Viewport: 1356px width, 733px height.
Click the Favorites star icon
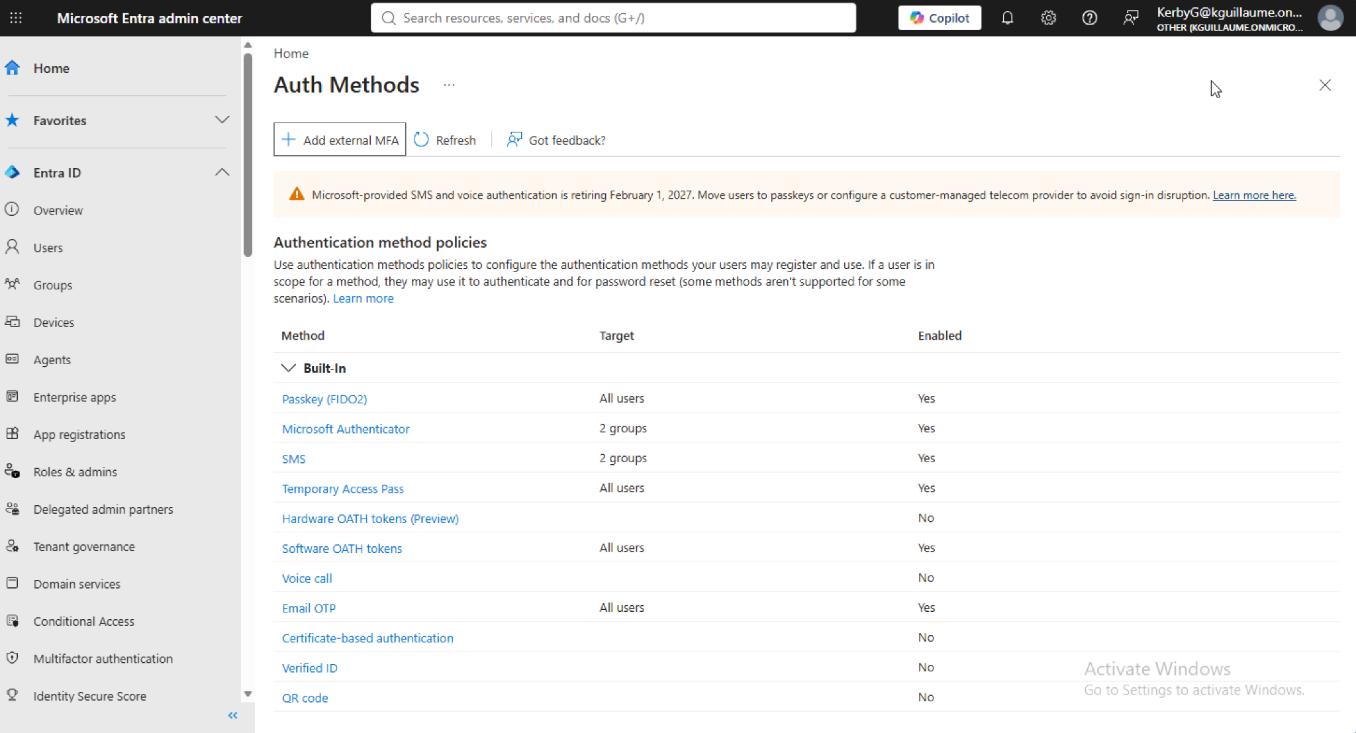(12, 120)
